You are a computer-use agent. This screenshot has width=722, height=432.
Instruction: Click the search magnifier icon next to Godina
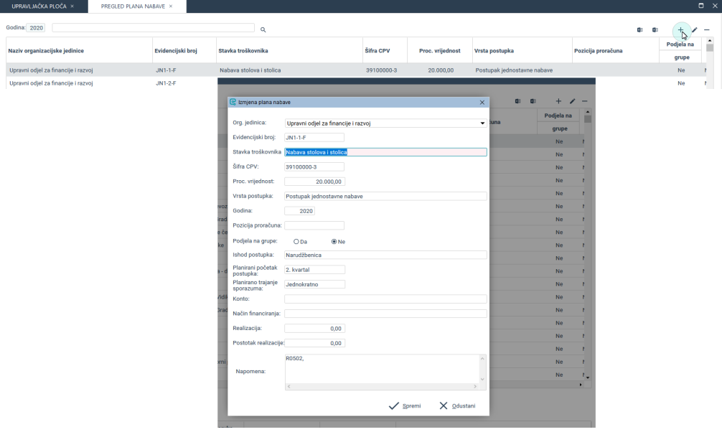click(x=263, y=29)
